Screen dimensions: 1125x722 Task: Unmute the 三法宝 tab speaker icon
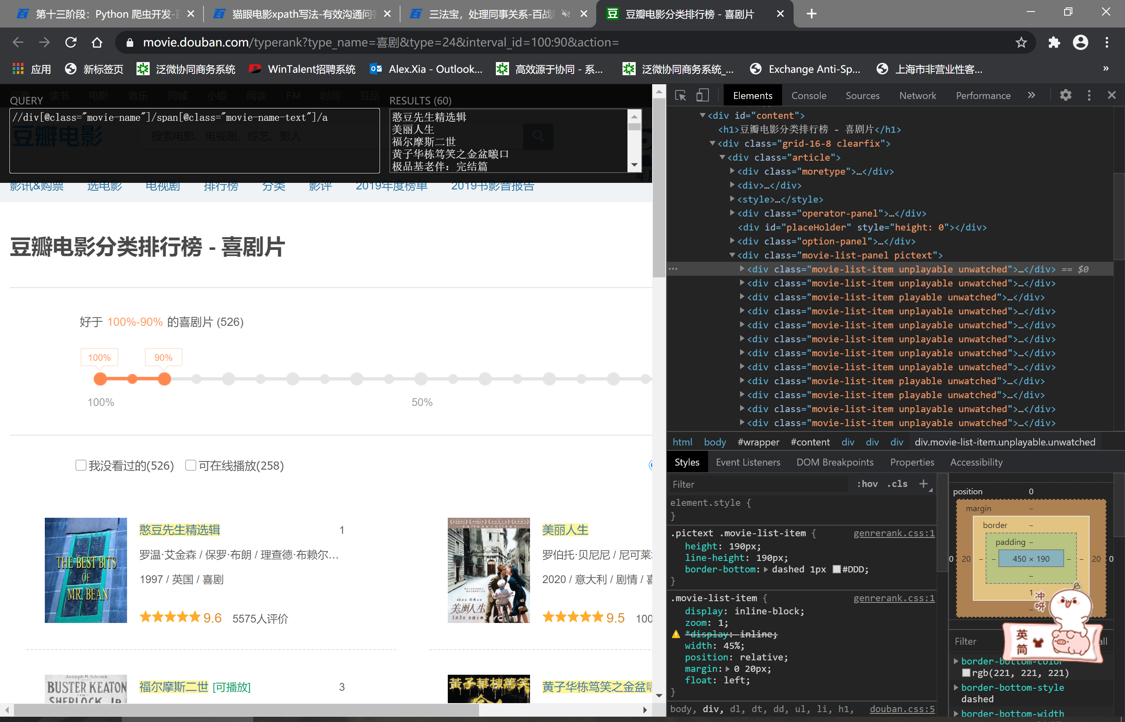[x=566, y=14]
